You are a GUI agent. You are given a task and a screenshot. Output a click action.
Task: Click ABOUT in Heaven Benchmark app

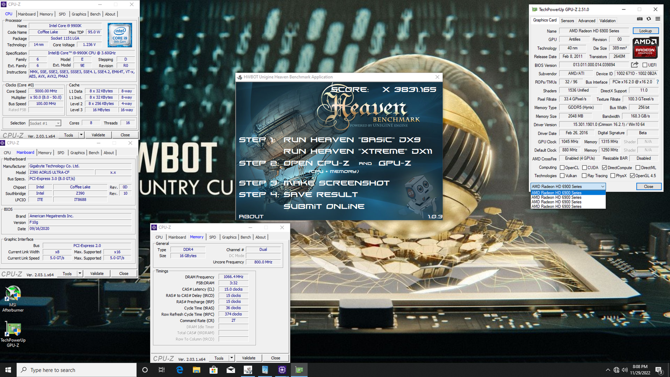tap(251, 217)
